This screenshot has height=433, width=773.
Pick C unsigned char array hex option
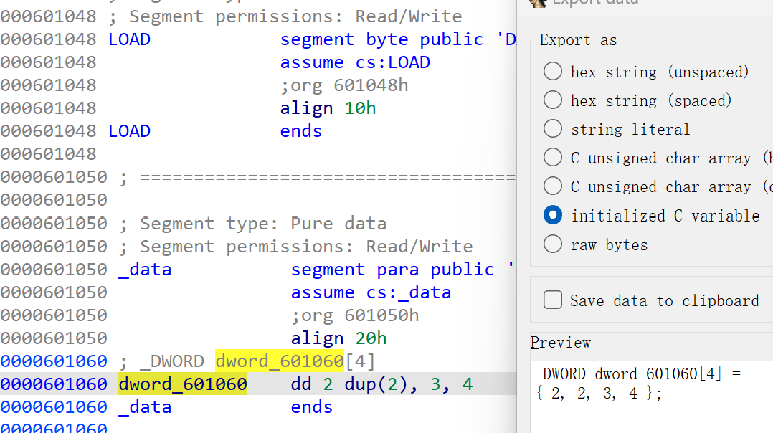click(x=553, y=158)
